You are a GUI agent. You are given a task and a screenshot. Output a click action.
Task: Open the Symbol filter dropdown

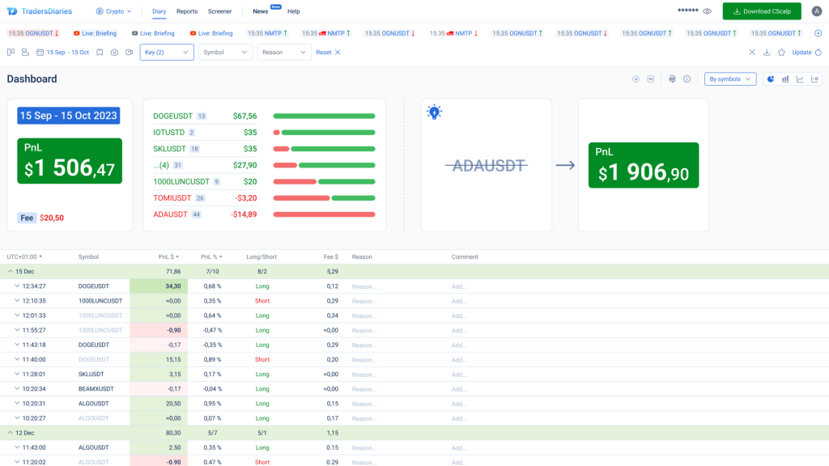pyautogui.click(x=224, y=52)
